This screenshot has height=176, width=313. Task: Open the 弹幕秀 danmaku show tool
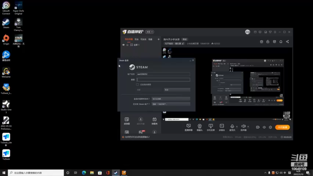[155, 121]
